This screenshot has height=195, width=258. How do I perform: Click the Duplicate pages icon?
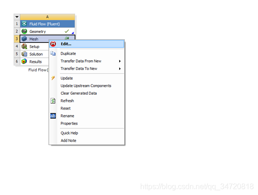coord(53,53)
